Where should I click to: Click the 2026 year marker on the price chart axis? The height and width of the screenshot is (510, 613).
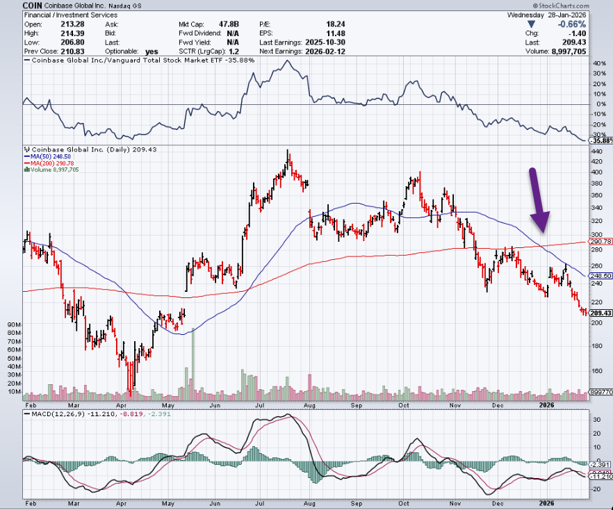coord(546,403)
